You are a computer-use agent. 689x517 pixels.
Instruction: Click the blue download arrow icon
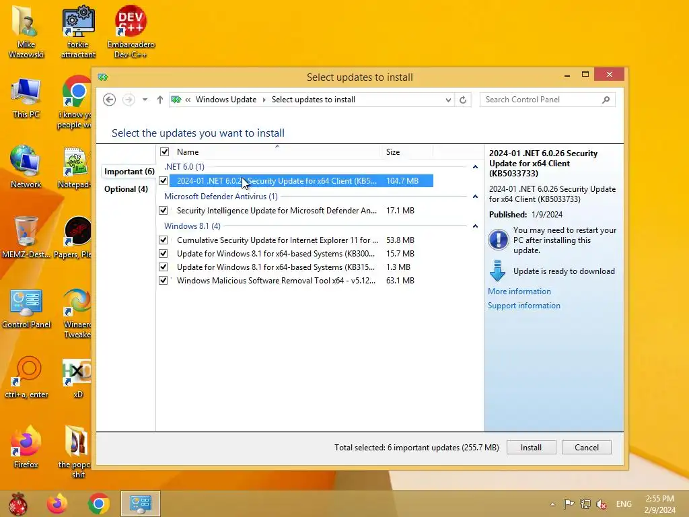pos(497,271)
